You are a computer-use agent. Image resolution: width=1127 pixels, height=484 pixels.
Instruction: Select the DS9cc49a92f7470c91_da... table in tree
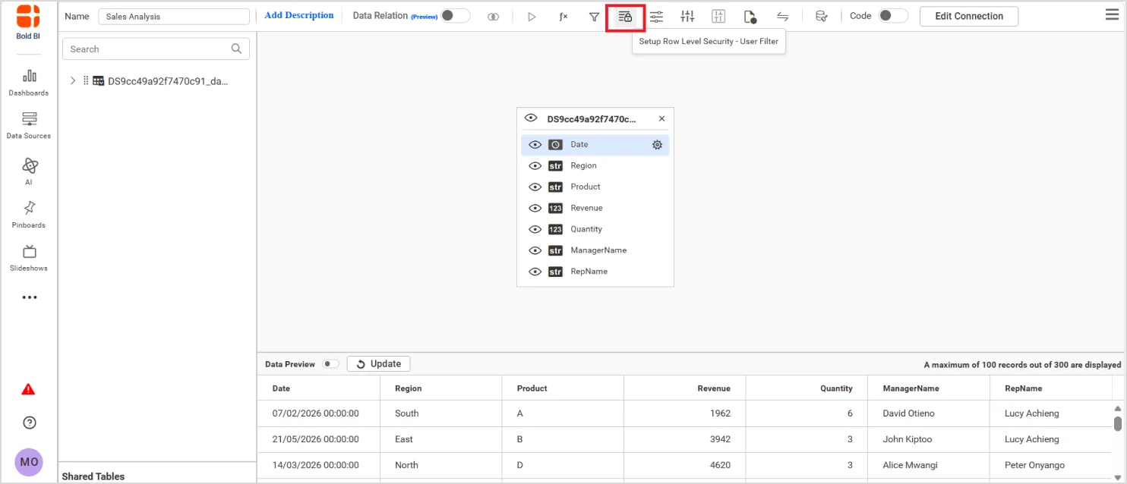167,81
